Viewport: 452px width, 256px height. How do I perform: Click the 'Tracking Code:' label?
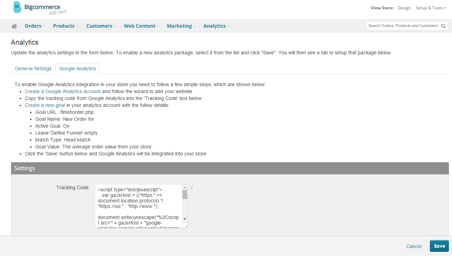[x=73, y=188]
